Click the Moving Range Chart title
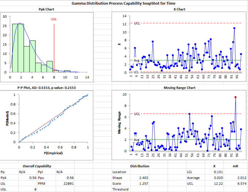The height and width of the screenshot is (192, 248). tap(179, 88)
